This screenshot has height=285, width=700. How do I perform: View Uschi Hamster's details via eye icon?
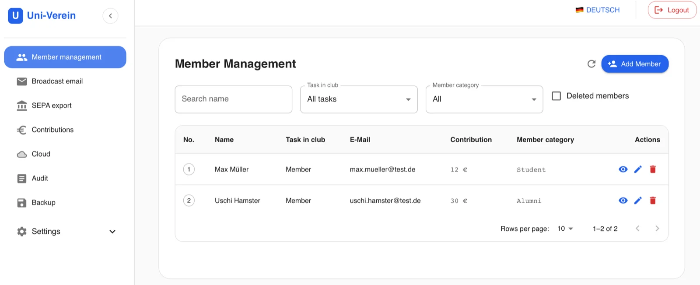point(623,201)
